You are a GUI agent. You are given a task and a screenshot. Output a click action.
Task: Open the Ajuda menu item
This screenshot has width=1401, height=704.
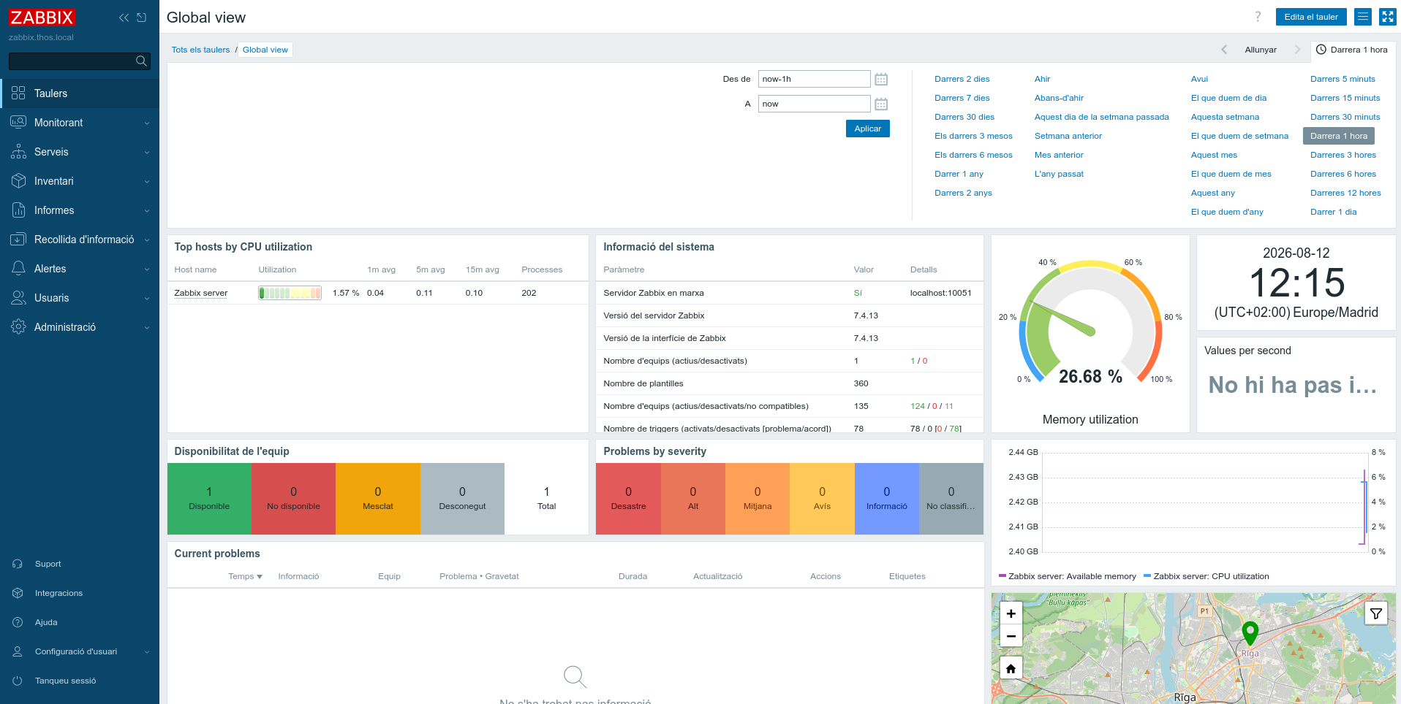[x=80, y=622]
